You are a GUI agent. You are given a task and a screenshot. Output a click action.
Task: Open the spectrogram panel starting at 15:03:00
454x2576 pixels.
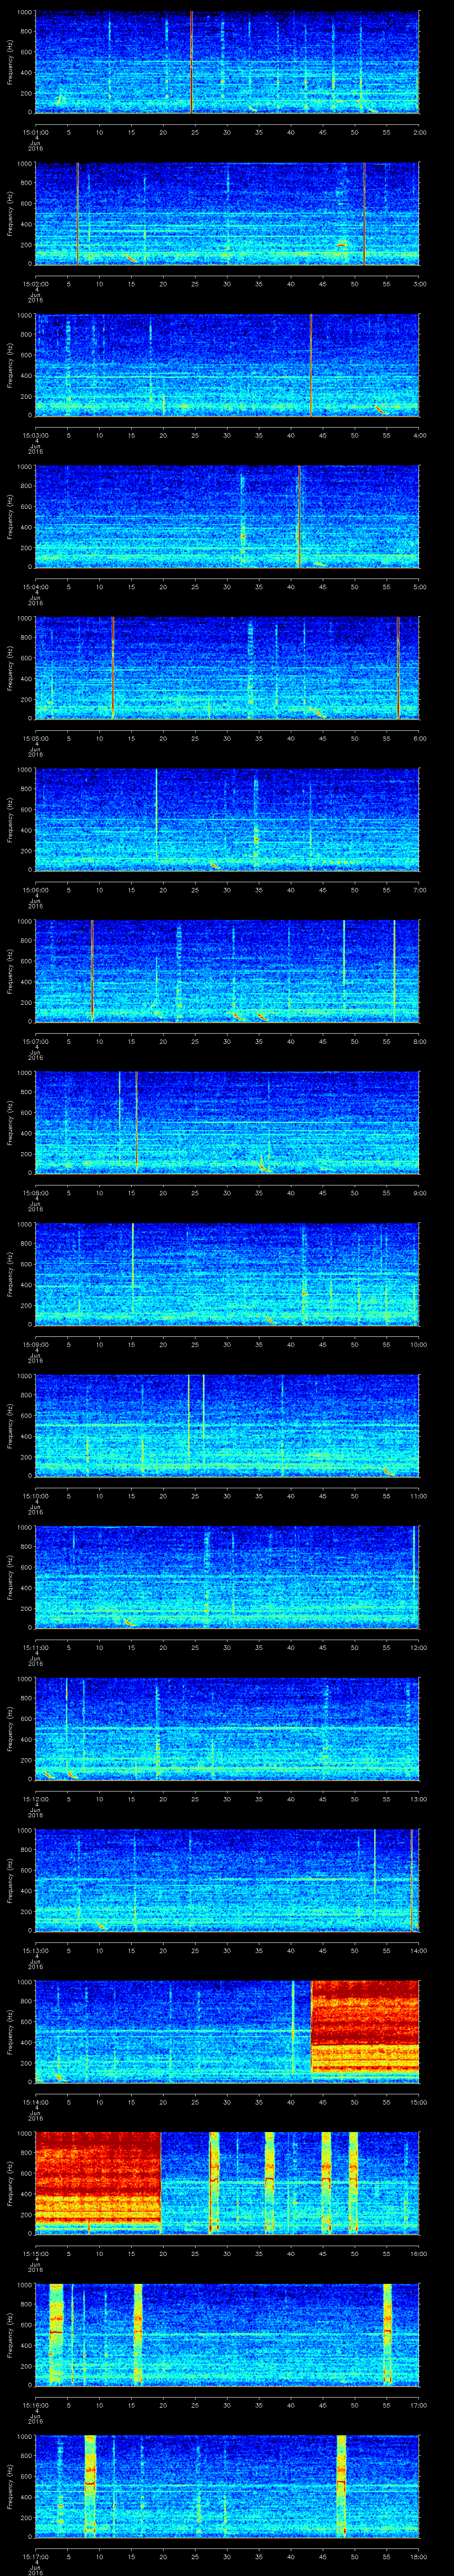[x=227, y=366]
